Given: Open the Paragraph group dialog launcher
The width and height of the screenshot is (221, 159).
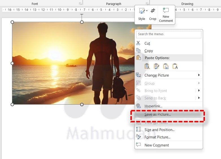Looking at the screenshot, I should click(147, 4).
